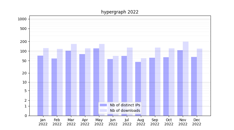The image size is (234, 130).
Task: Pick the Jun 2022 downloads bar
Action: tap(116, 86)
